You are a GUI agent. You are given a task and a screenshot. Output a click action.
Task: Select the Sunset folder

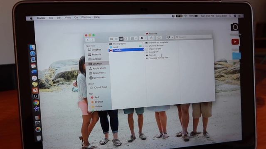(x=151, y=55)
